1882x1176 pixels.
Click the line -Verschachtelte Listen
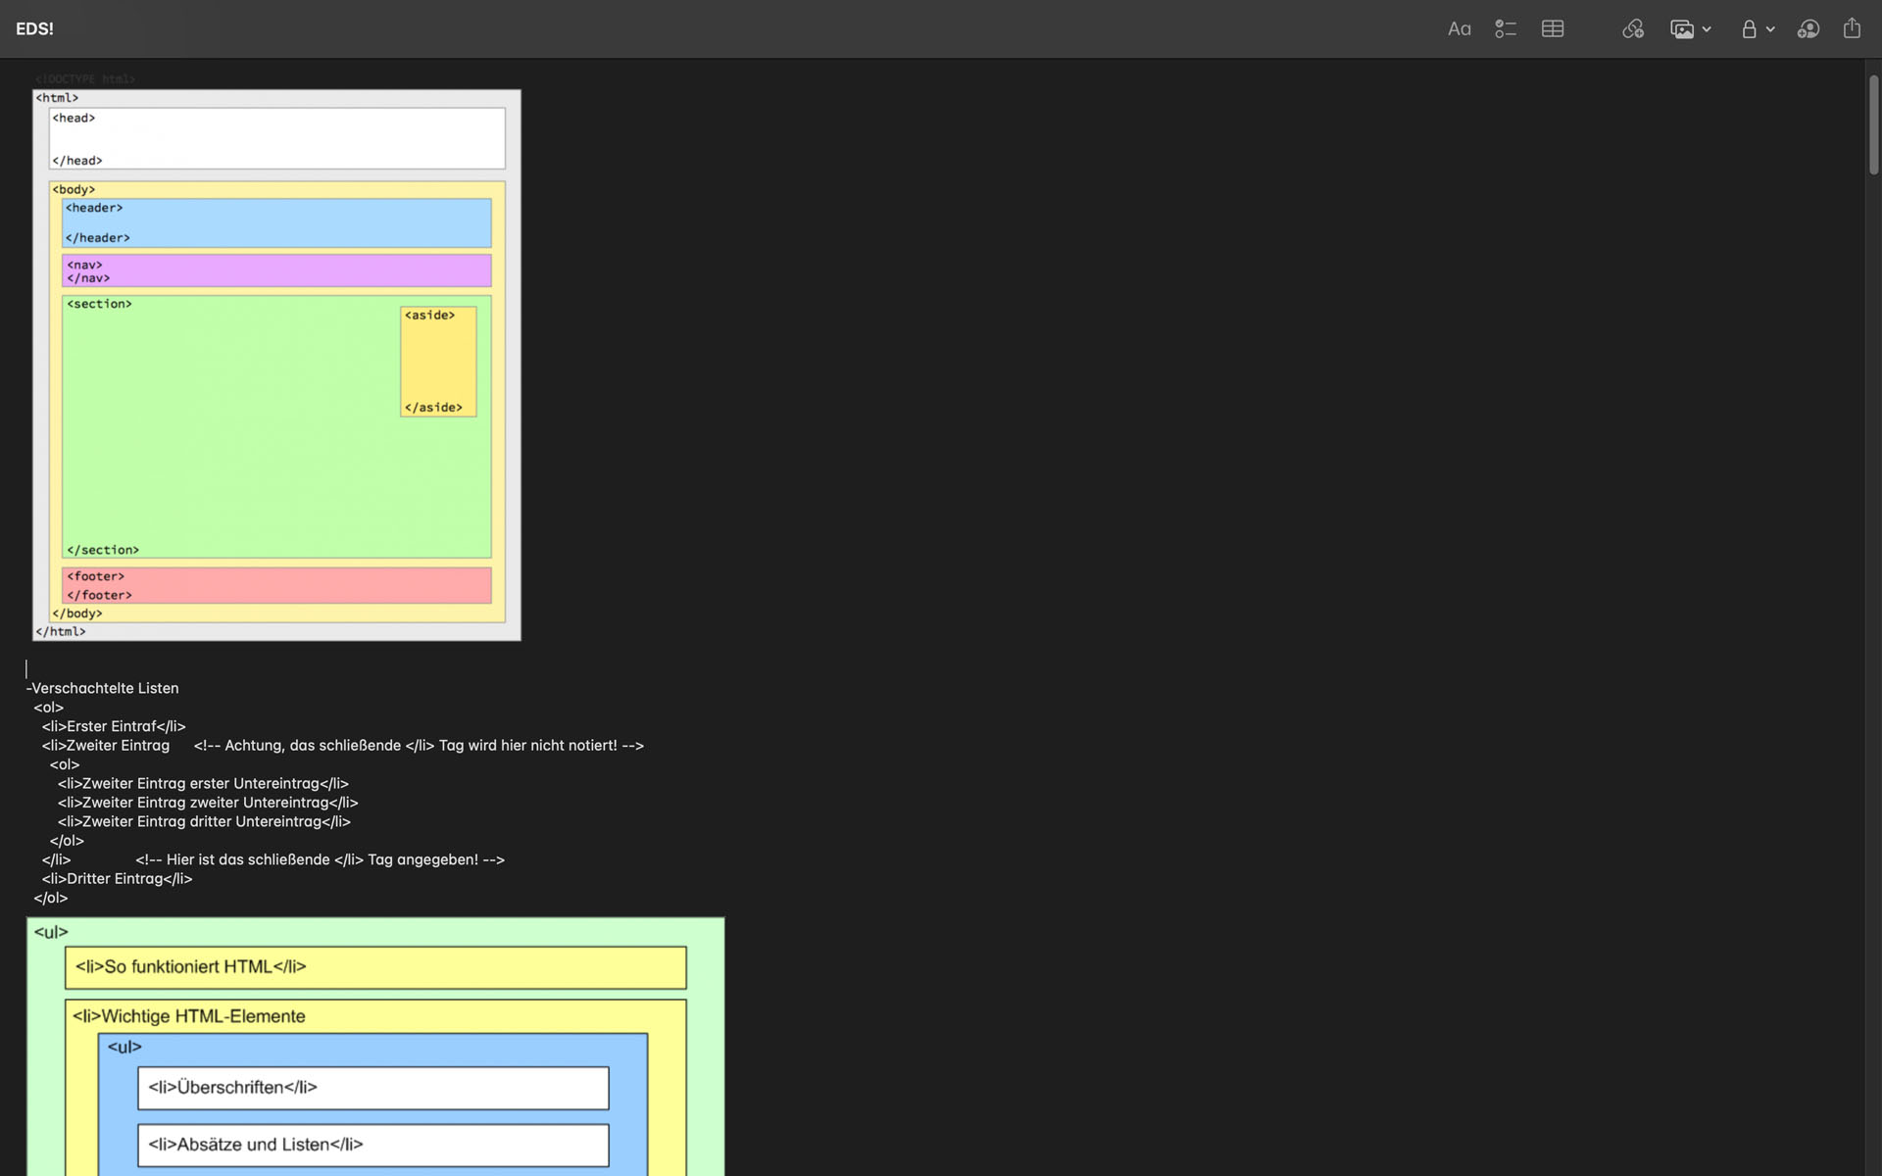click(x=103, y=688)
